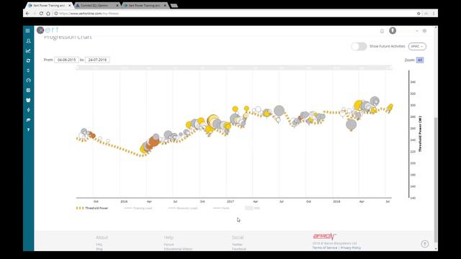Screen dimensions: 461x259
Task: Click the square player sidebar icon
Action: [28, 90]
